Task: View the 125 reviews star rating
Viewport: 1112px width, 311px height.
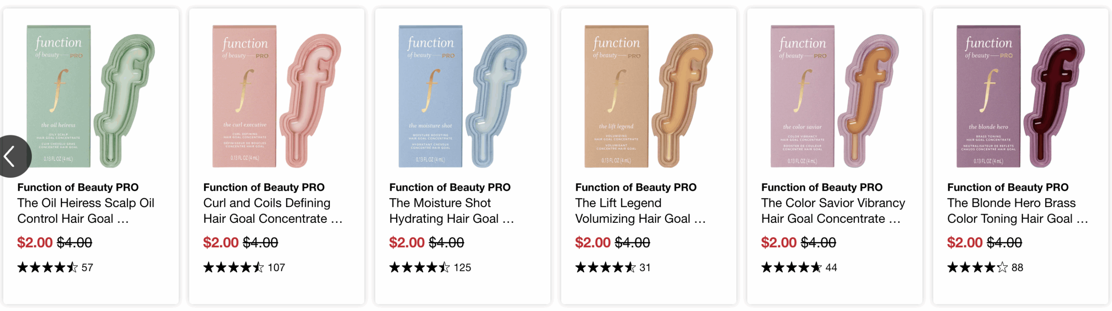Action: click(430, 268)
